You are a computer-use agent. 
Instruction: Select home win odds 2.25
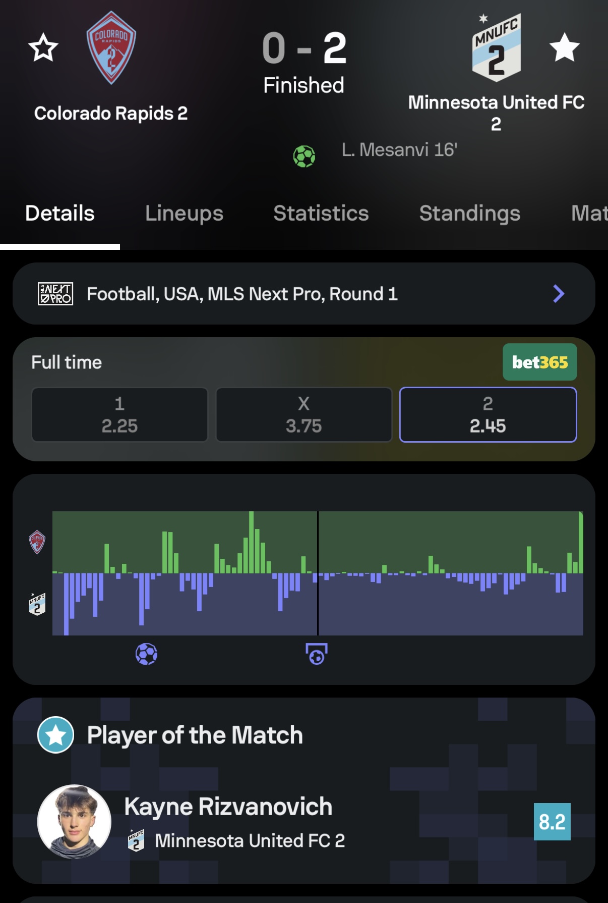click(x=119, y=415)
